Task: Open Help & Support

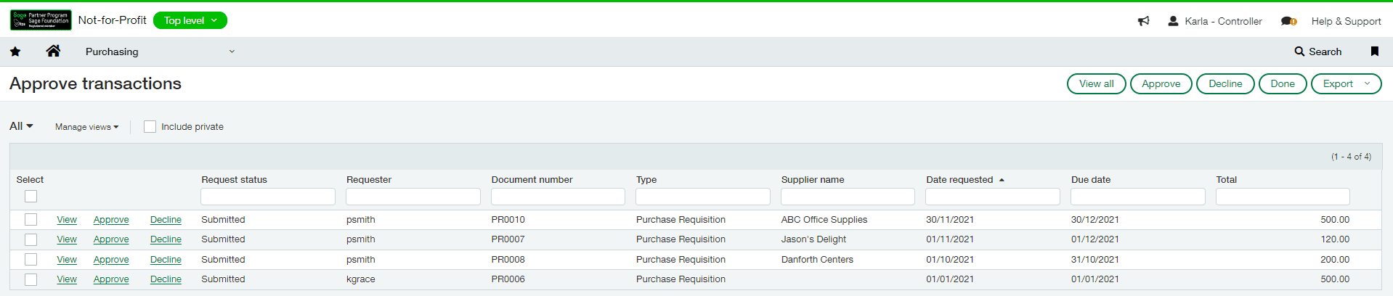Action: coord(1346,21)
